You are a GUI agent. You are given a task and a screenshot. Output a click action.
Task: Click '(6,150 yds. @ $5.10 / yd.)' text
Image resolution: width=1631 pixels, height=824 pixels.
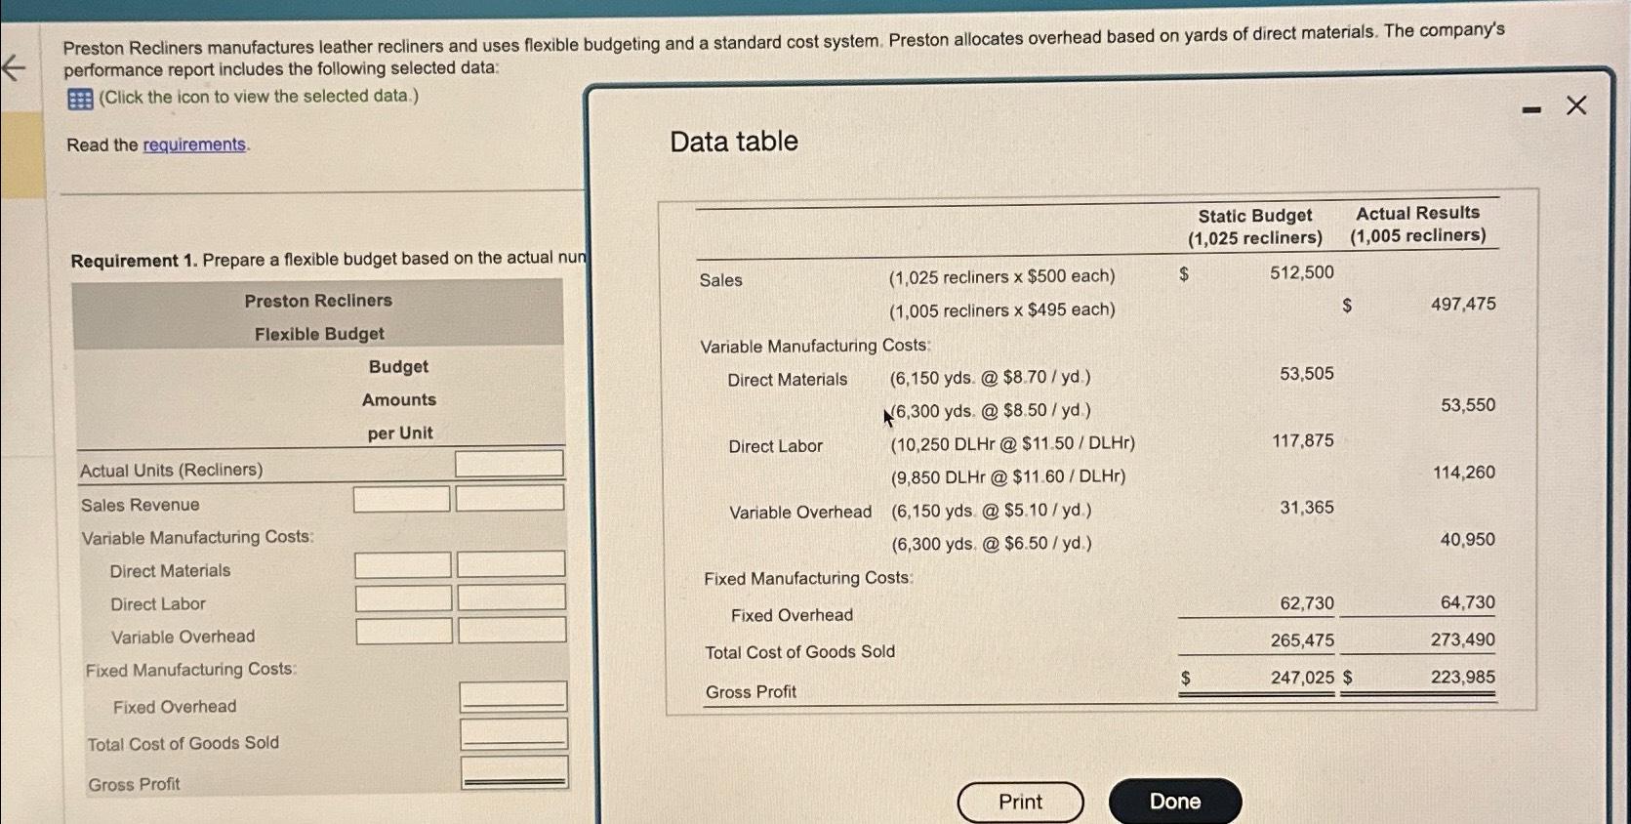[992, 511]
